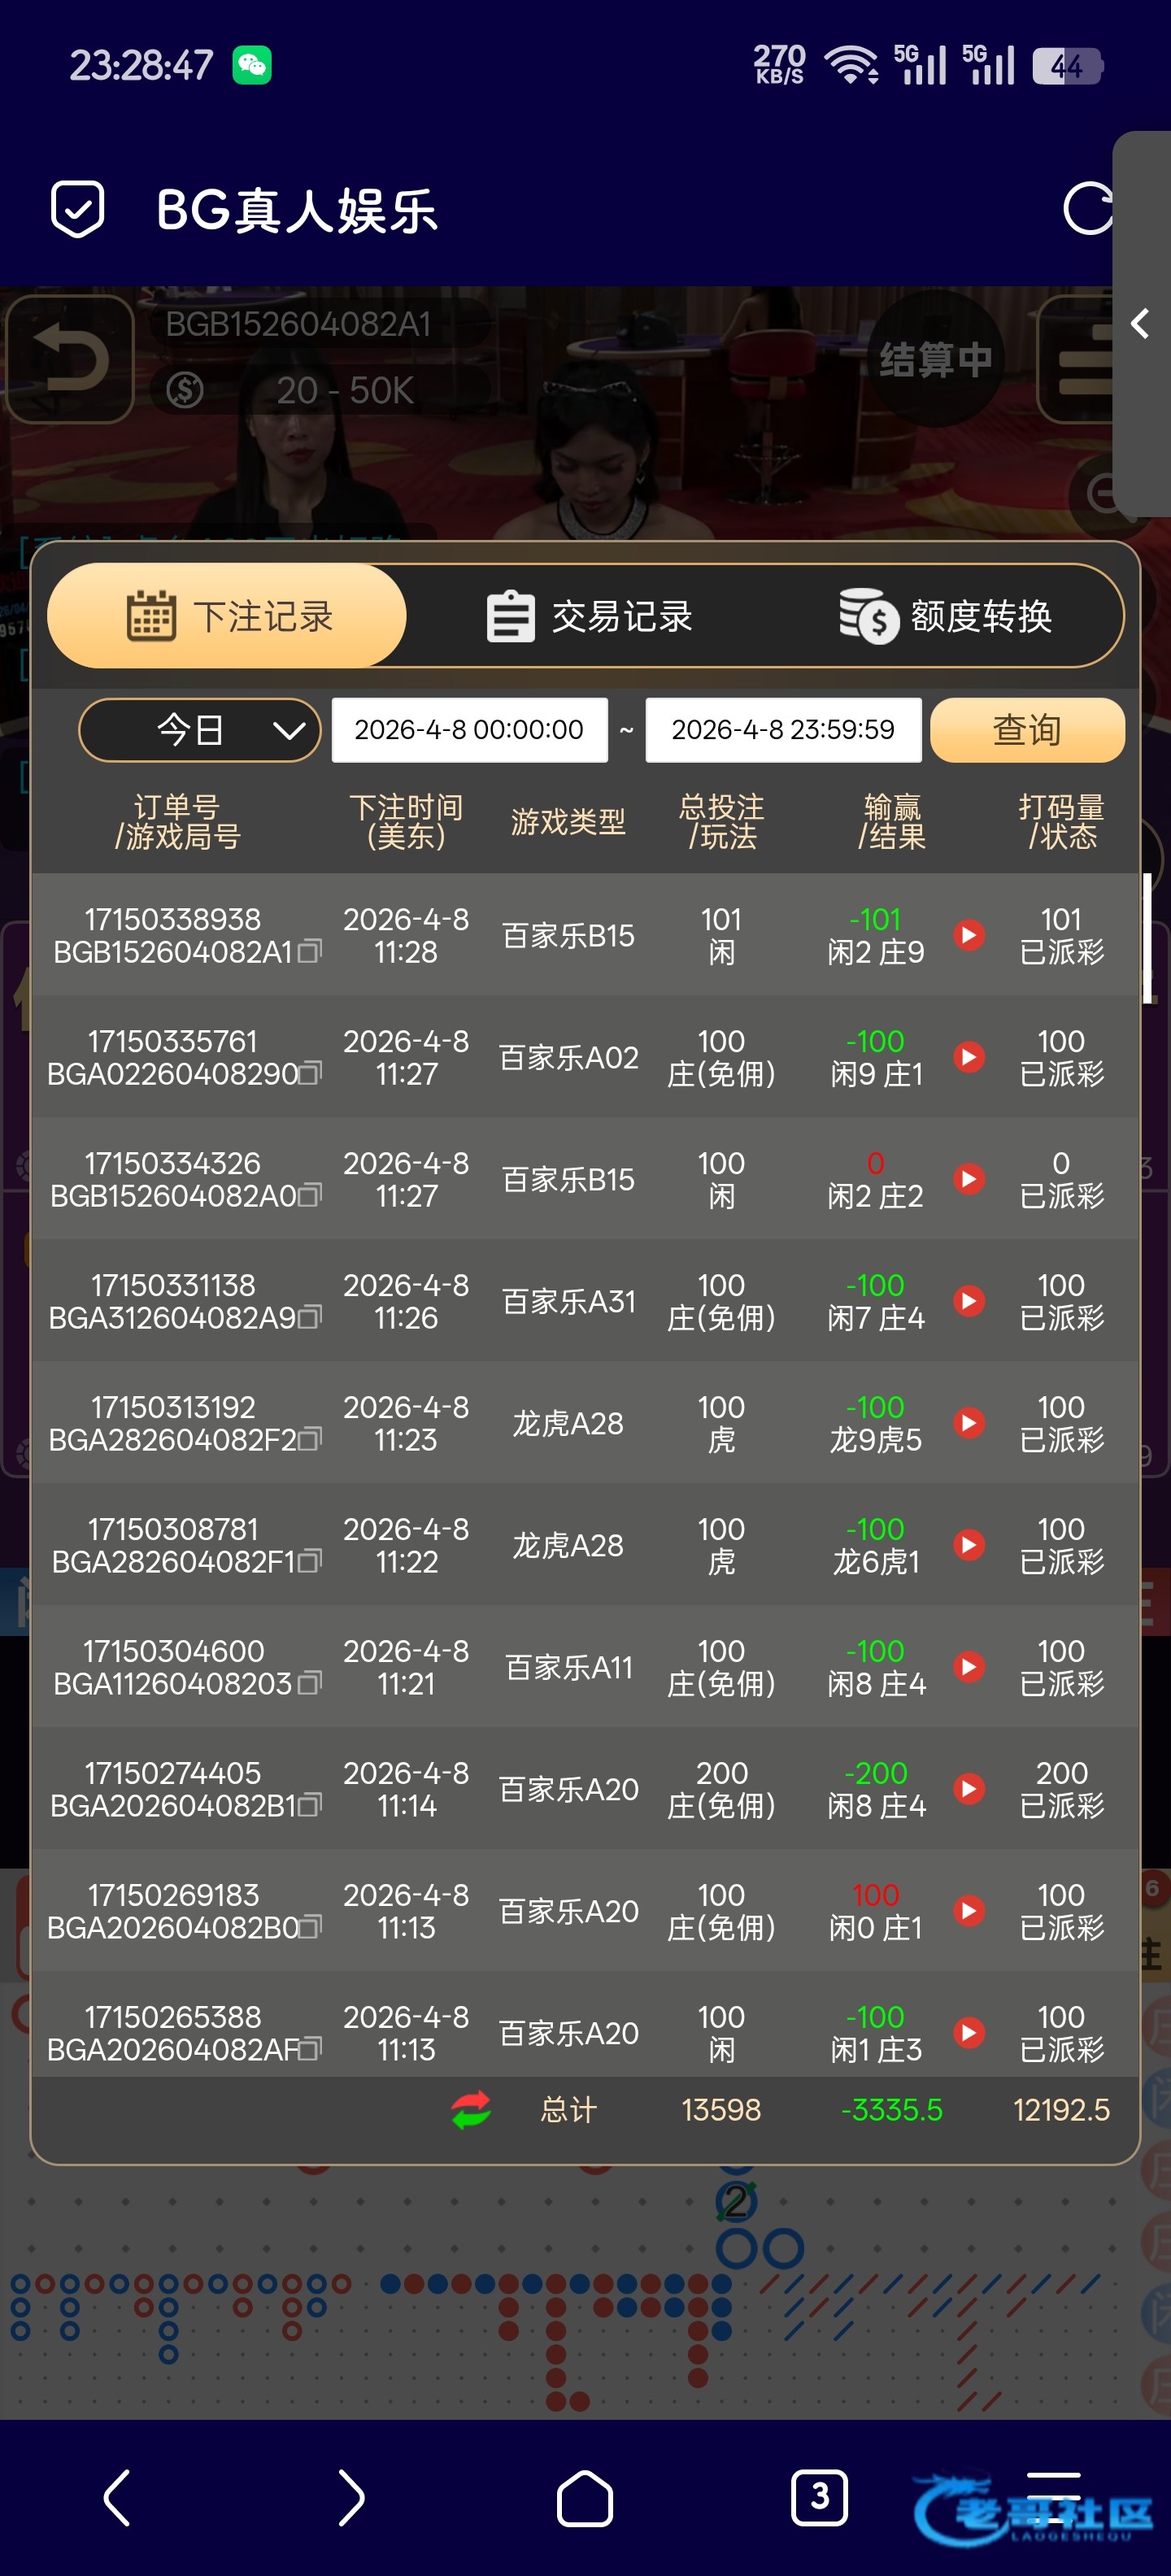The image size is (1171, 2576).
Task: Open the 今日 date range dropdown
Action: (200, 730)
